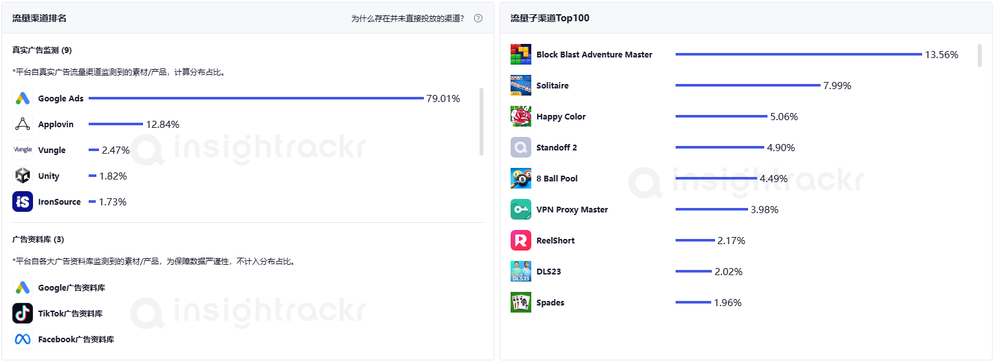
Task: Click the VPN Proxy Master label
Action: pos(572,209)
